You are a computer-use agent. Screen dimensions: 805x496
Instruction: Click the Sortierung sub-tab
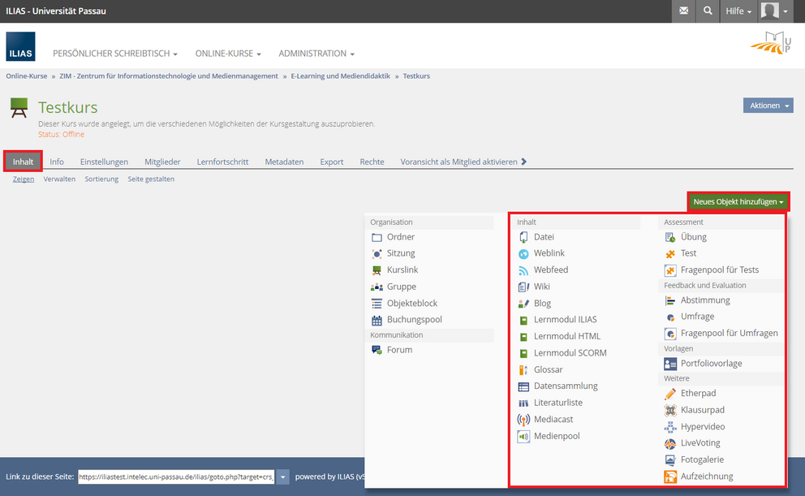click(x=101, y=179)
